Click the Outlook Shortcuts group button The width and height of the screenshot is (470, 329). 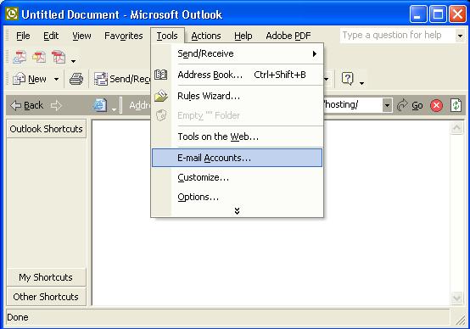point(47,129)
